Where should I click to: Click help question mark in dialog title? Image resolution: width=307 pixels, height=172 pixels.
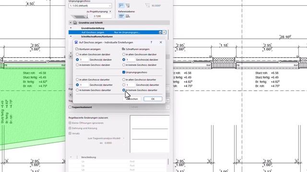click(151, 42)
